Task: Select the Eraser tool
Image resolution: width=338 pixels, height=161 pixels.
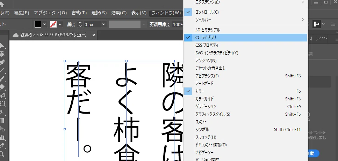Action: [x=2, y=87]
